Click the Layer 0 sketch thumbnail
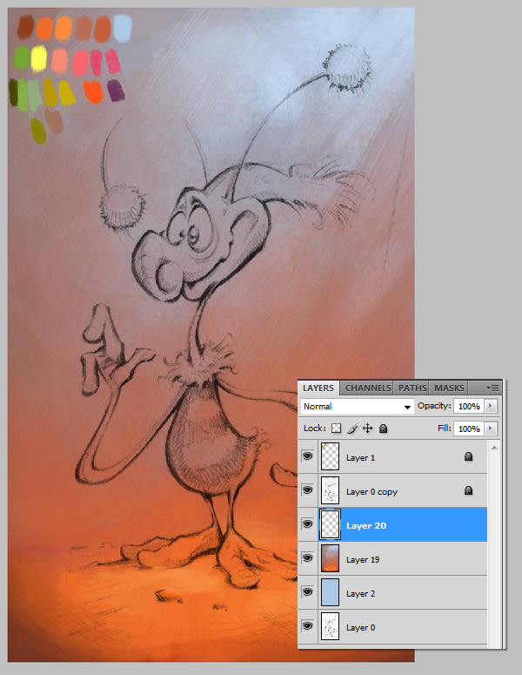The height and width of the screenshot is (675, 522). point(331,626)
